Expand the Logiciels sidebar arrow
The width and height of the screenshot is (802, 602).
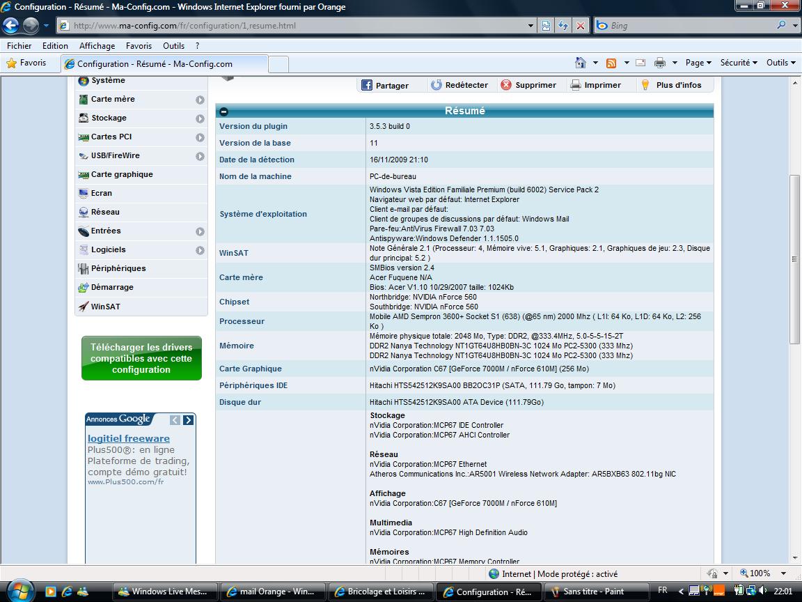(200, 250)
